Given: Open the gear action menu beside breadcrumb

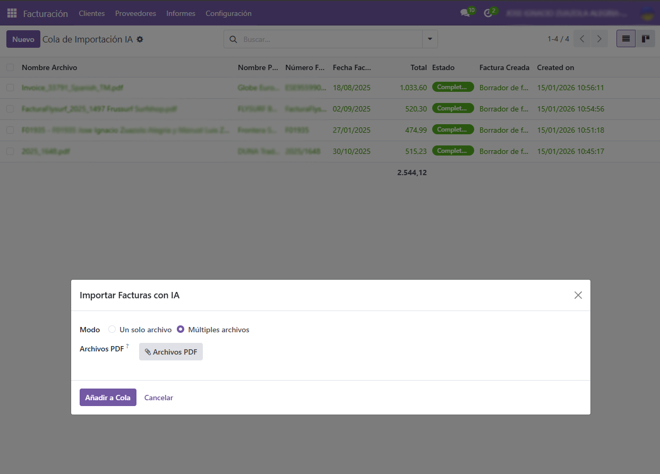Looking at the screenshot, I should (x=140, y=39).
